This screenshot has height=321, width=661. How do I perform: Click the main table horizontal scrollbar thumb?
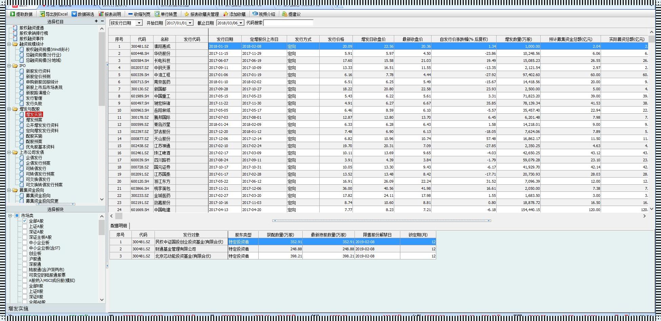119,216
